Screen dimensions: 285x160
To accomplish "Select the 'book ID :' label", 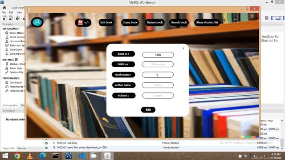I will click(123, 54).
